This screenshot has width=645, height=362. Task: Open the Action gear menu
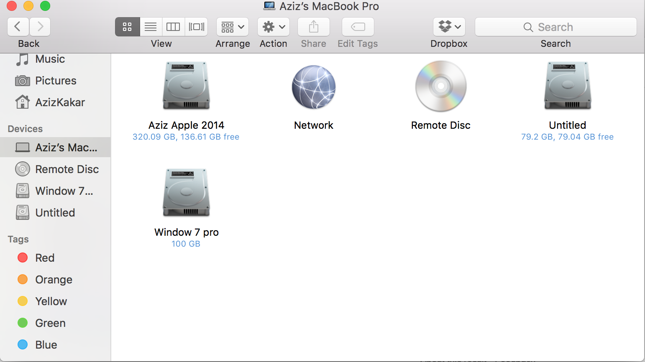(x=274, y=27)
